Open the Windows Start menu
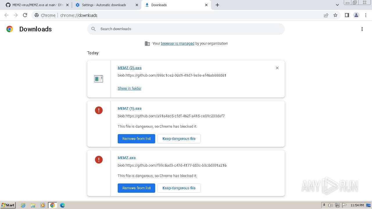The image size is (372, 209). (x=8, y=205)
